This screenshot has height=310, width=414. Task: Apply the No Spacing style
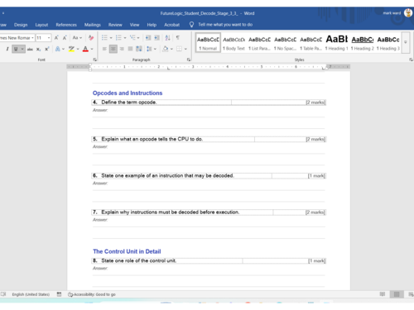(x=285, y=42)
